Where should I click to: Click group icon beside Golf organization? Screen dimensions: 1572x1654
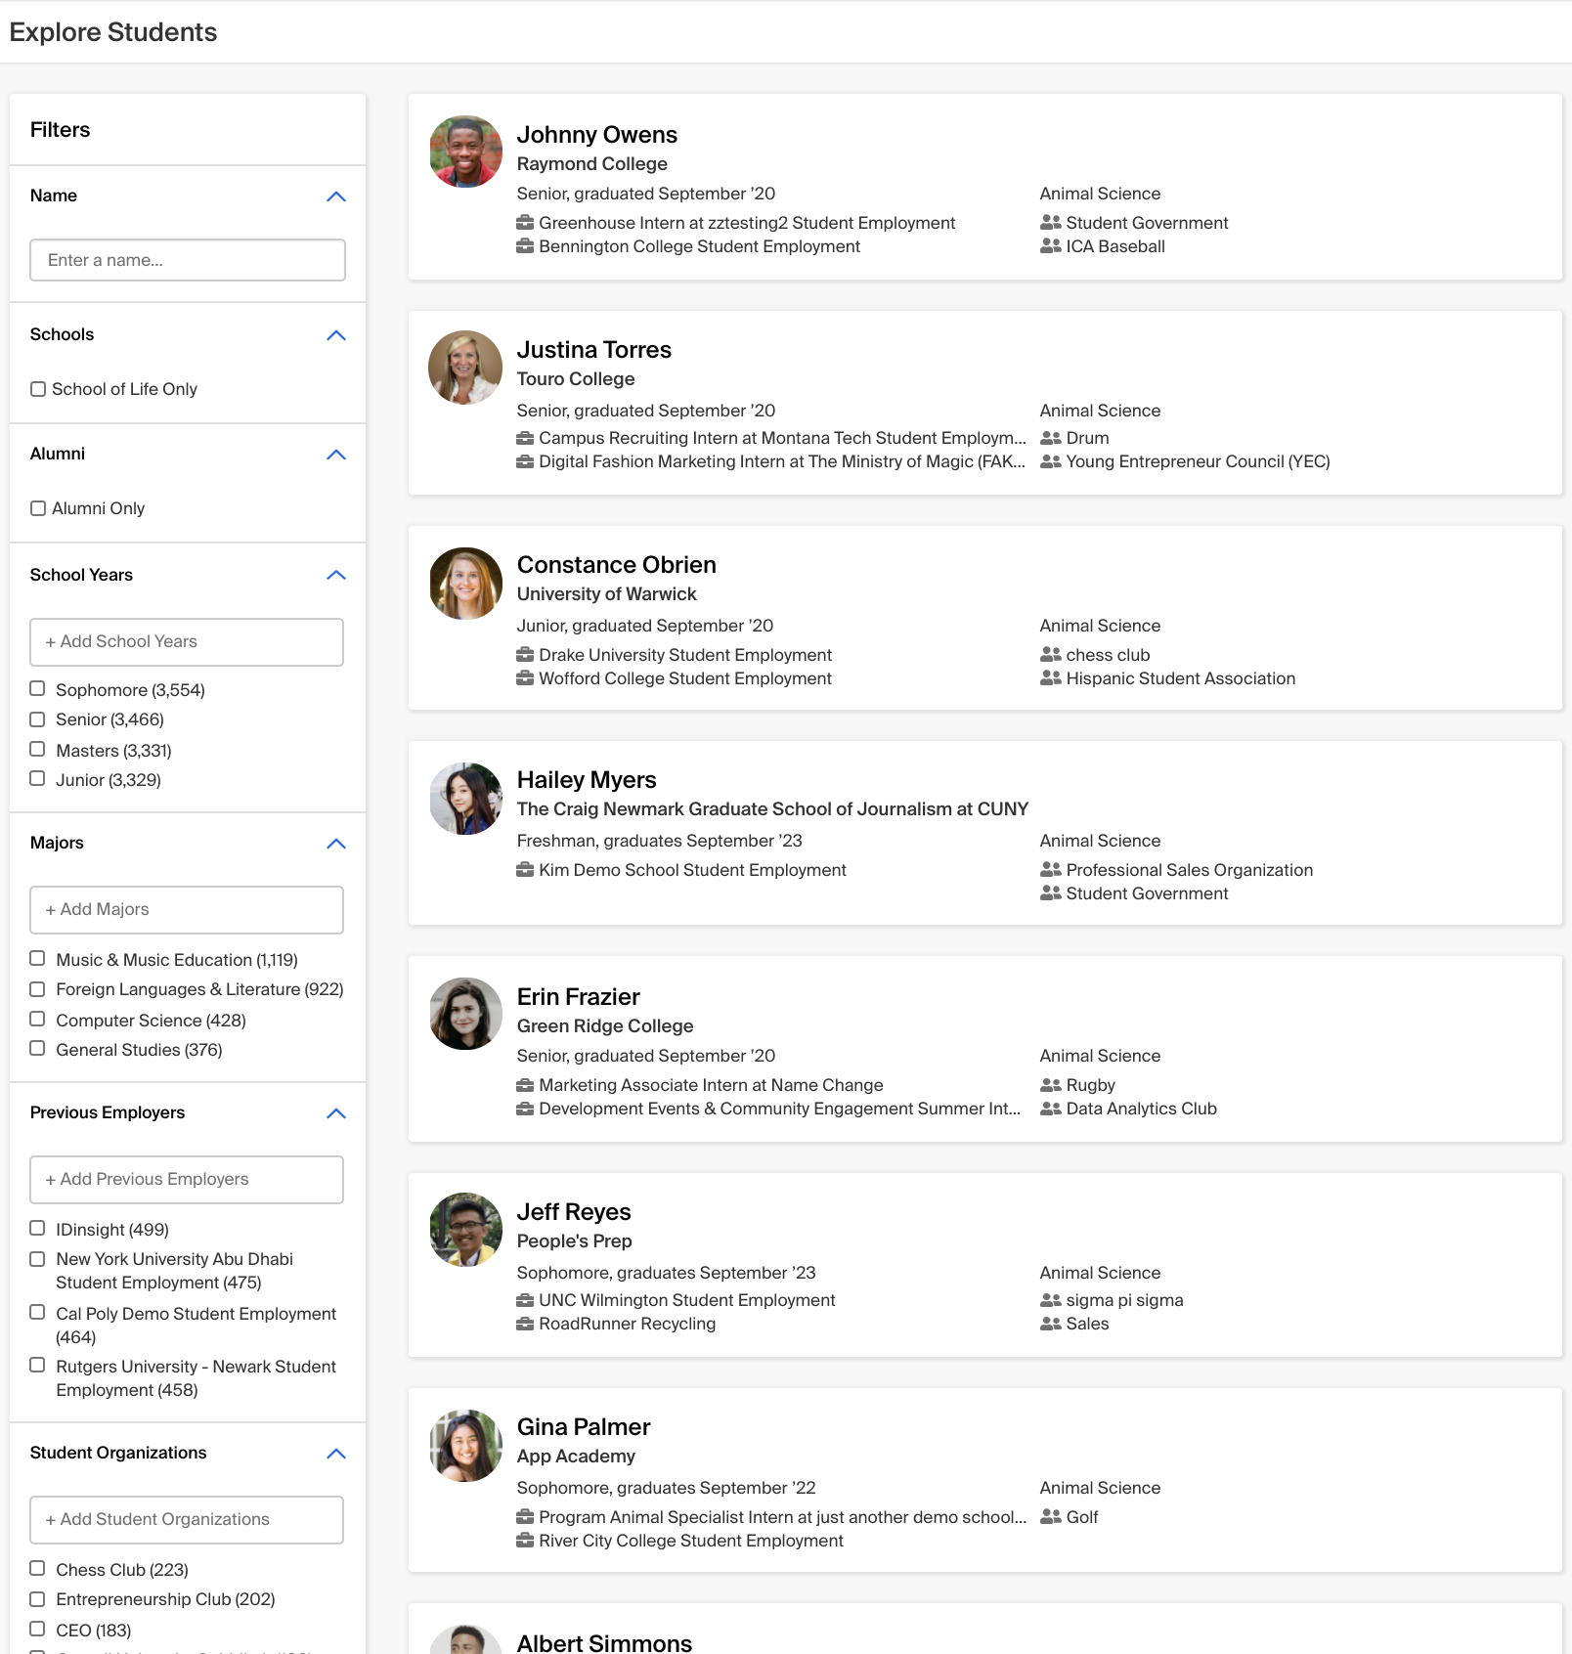(1050, 1517)
